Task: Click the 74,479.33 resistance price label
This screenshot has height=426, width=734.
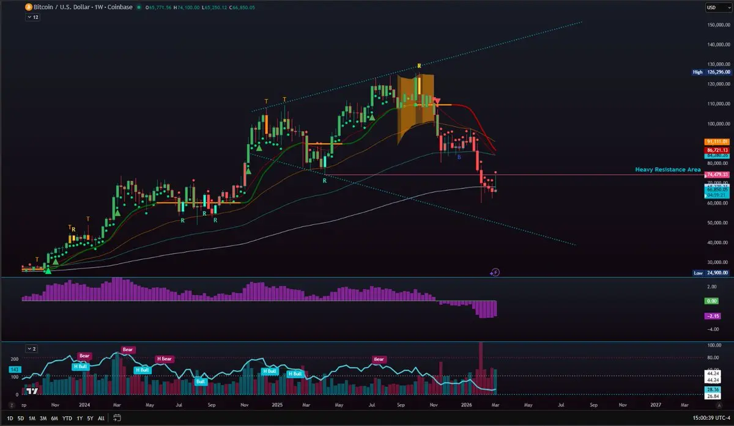Action: coord(716,175)
